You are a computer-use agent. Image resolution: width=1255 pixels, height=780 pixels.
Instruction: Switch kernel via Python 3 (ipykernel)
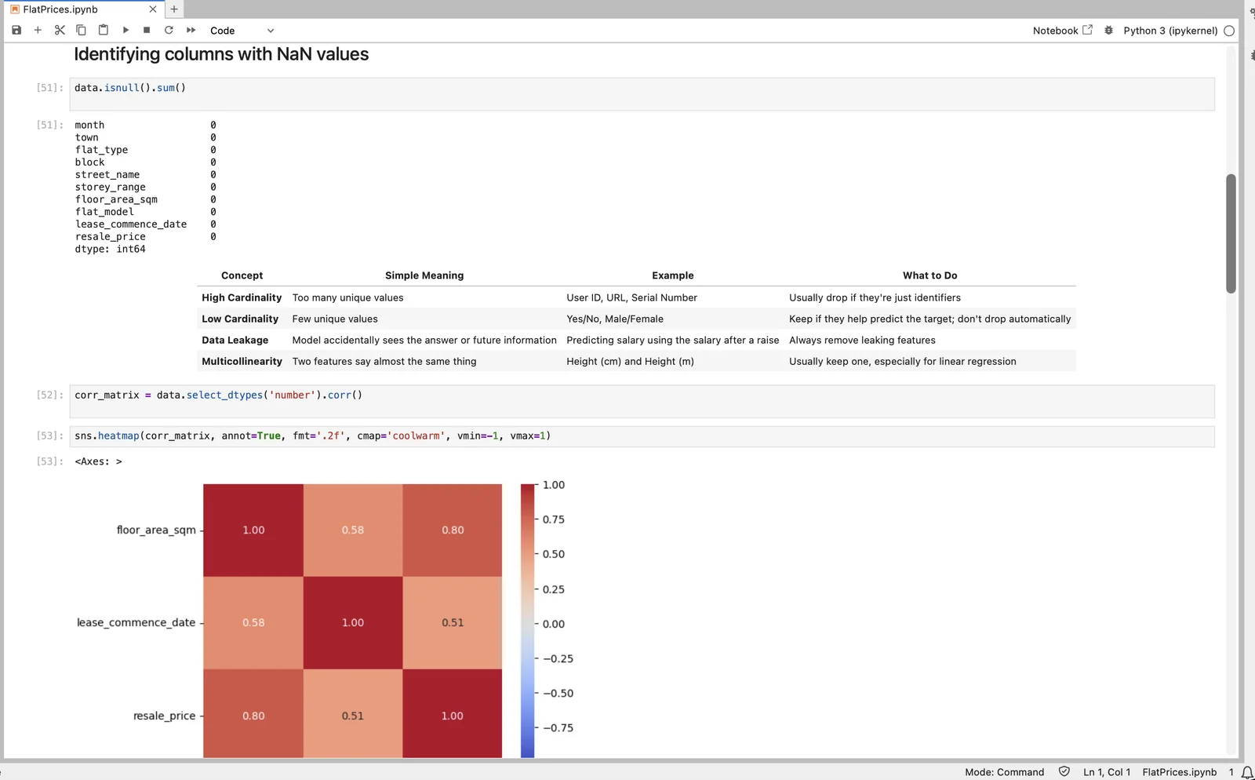coord(1170,31)
